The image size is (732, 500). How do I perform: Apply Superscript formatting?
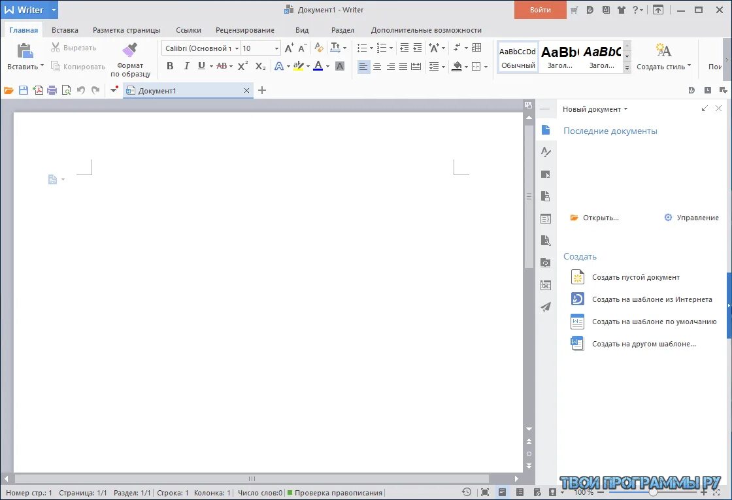point(242,66)
